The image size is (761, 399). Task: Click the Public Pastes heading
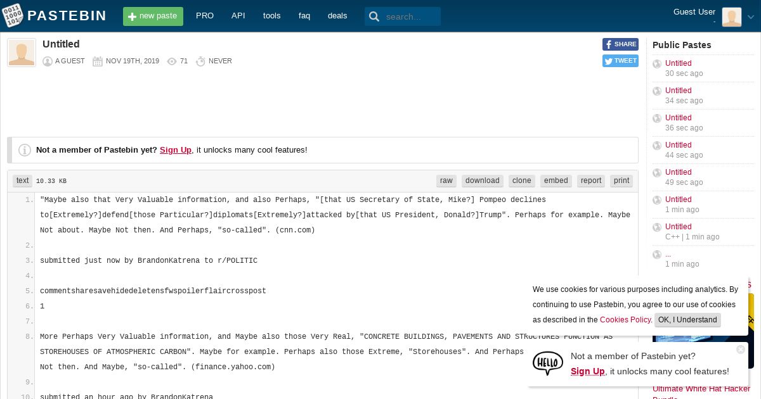tap(682, 45)
